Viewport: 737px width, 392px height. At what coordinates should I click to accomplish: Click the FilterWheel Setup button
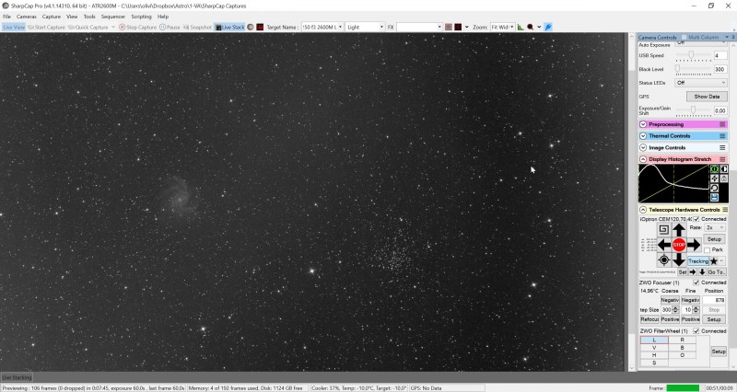pos(719,352)
